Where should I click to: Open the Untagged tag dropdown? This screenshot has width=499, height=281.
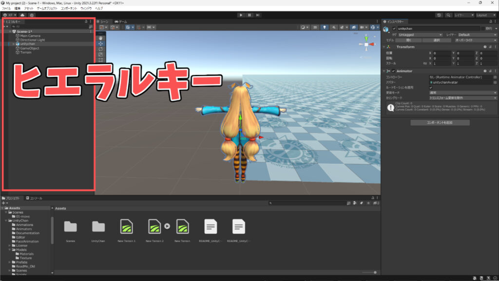point(420,34)
